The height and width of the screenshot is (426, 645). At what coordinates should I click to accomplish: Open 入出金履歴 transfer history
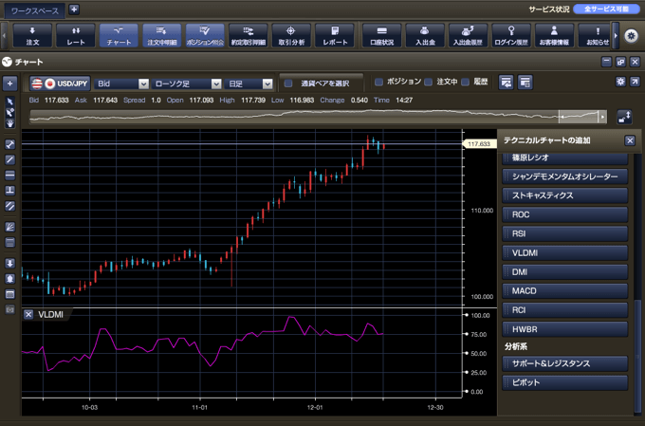469,35
